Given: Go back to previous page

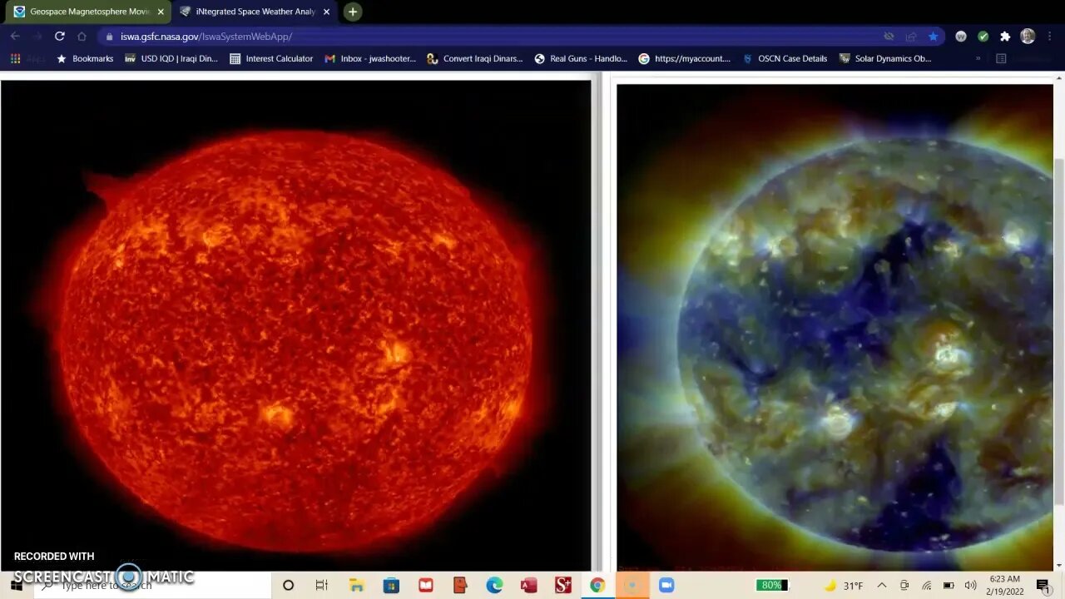Looking at the screenshot, I should tap(15, 36).
